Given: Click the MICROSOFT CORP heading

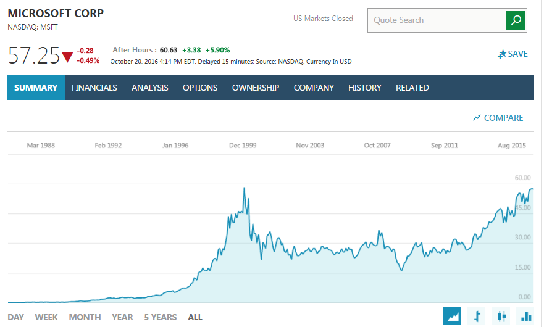Looking at the screenshot, I should click(x=56, y=13).
